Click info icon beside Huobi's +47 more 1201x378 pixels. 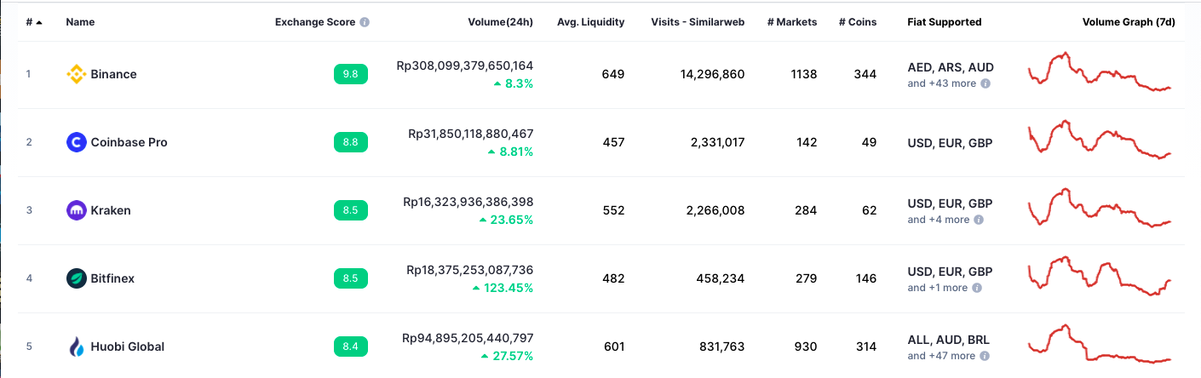(x=985, y=356)
